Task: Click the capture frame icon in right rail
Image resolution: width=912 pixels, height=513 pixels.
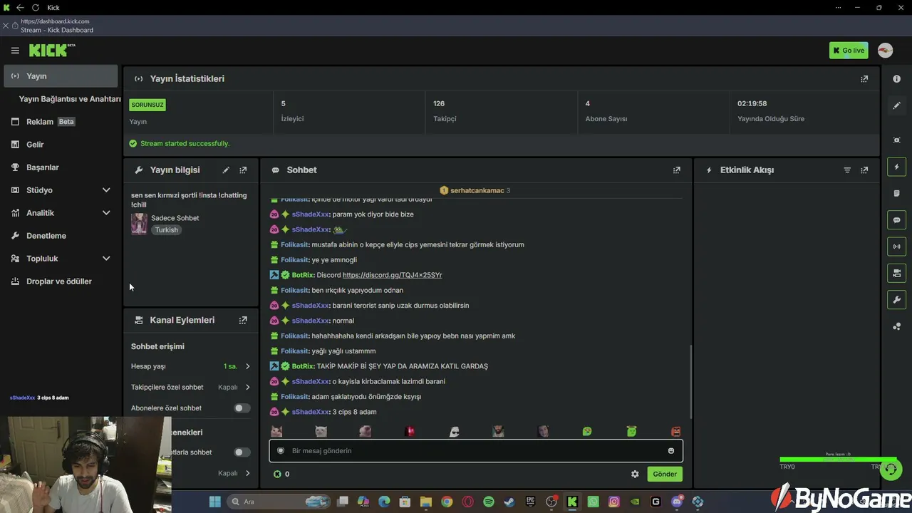Action: (x=897, y=140)
